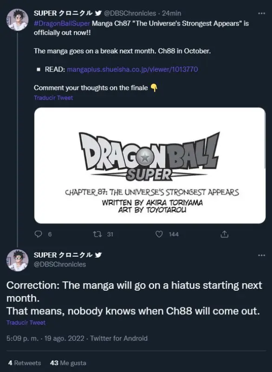View the 4 Retweets list
Image resolution: width=272 pixels, height=372 pixels.
tap(25, 363)
